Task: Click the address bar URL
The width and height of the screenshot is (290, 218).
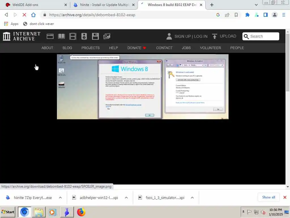Action: pyautogui.click(x=92, y=15)
